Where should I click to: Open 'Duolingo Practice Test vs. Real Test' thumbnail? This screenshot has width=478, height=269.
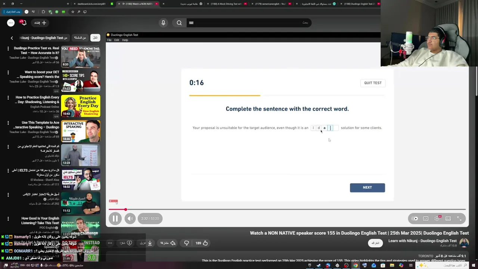[x=81, y=57]
